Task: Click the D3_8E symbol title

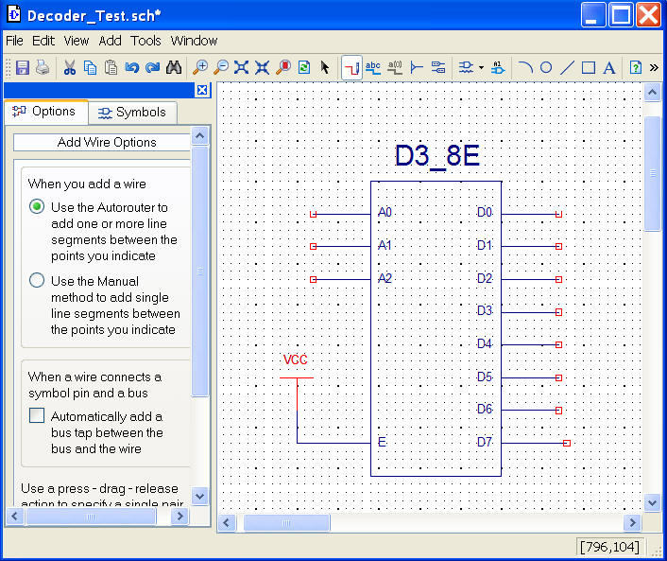Action: [436, 155]
